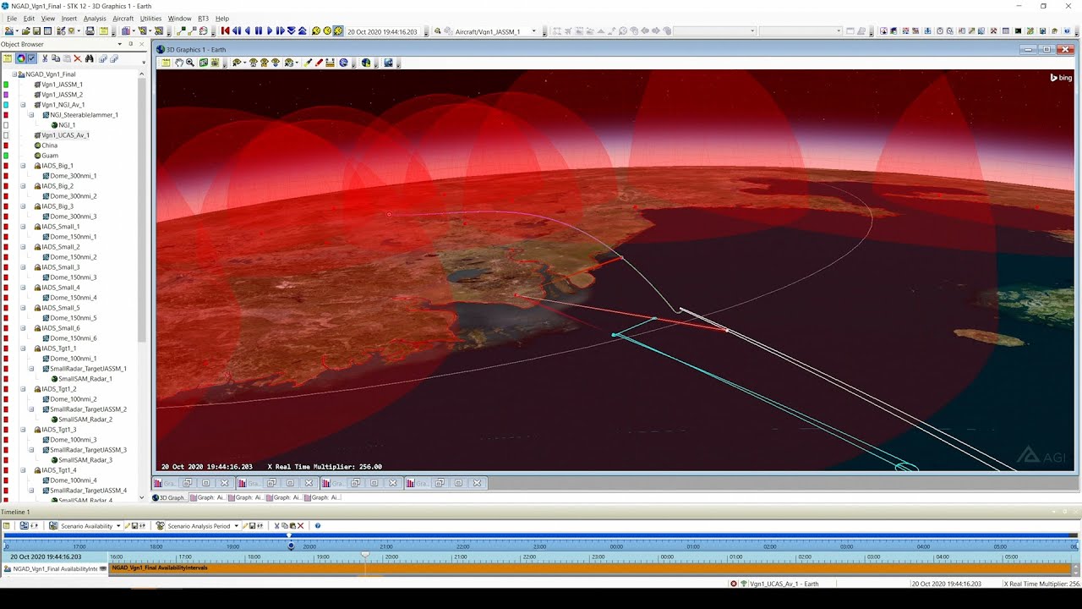Click the scissors cut icon in Object Browser

pyautogui.click(x=45, y=58)
